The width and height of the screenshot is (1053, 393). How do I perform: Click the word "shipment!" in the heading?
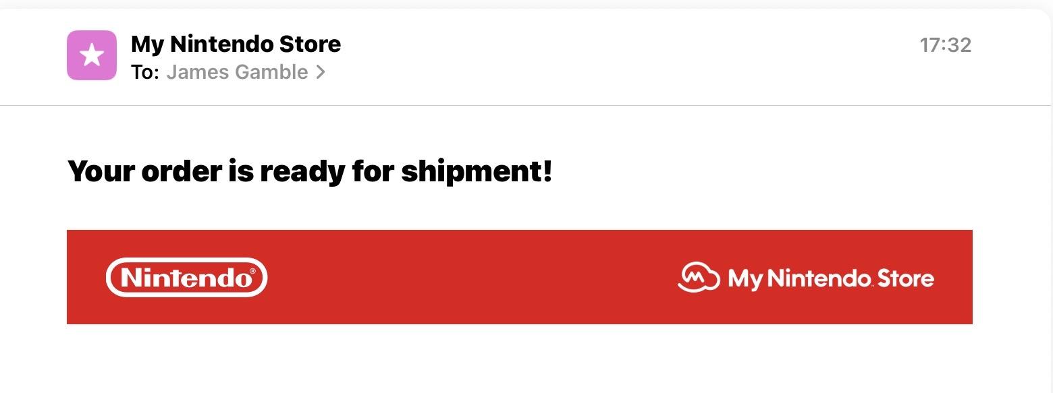click(x=477, y=173)
